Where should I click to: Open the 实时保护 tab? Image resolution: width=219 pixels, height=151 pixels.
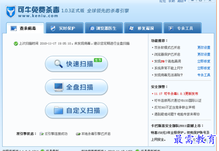click(65, 28)
